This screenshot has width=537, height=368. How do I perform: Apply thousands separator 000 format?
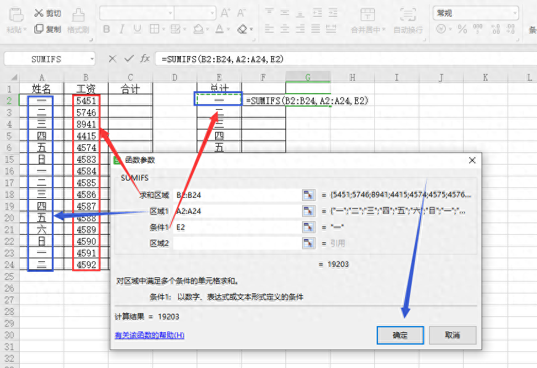click(477, 29)
